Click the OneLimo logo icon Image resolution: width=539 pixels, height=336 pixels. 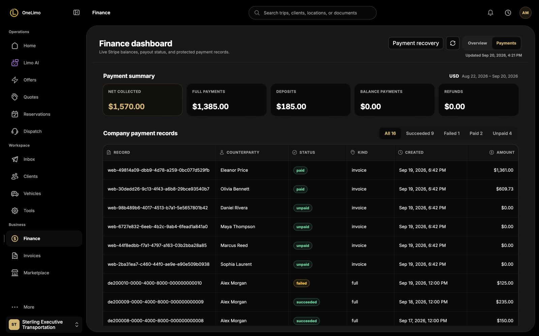pyautogui.click(x=14, y=12)
